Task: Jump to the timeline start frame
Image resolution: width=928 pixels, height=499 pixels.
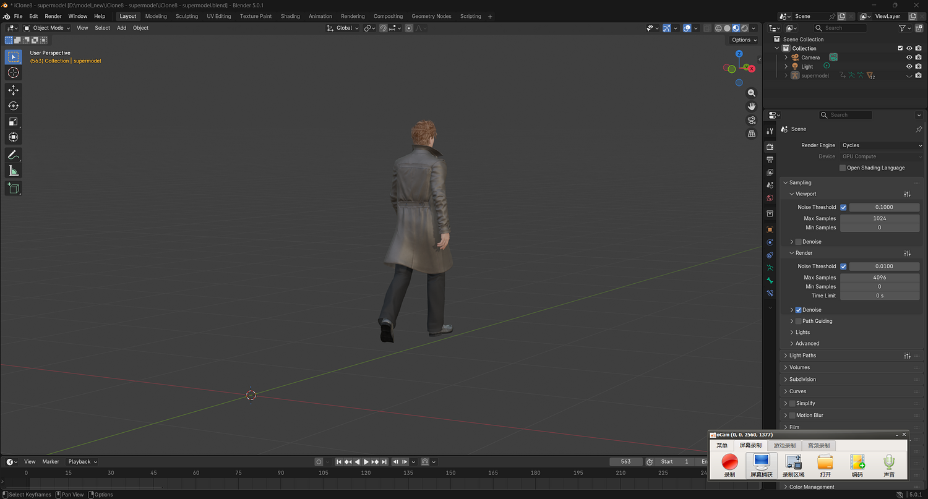Action: (339, 461)
